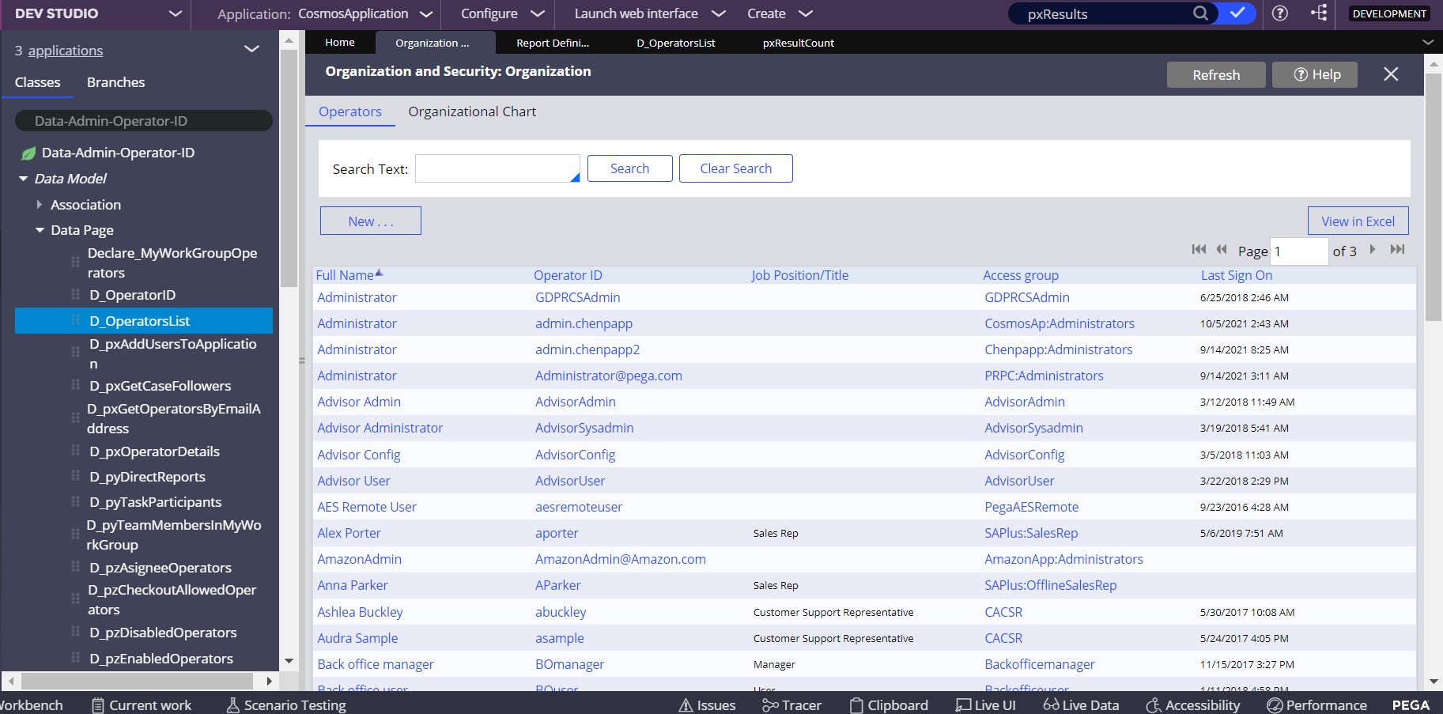Viewport: 1443px width, 714px height.
Task: Click the green leaf icon beside Data-Admin-Operator-ID
Action: [28, 153]
